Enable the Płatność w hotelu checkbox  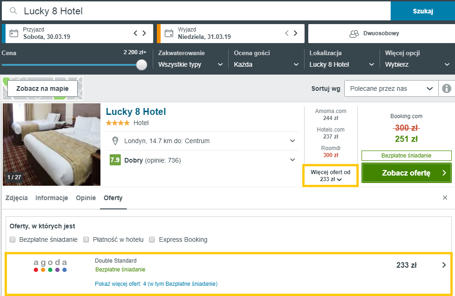[86, 239]
